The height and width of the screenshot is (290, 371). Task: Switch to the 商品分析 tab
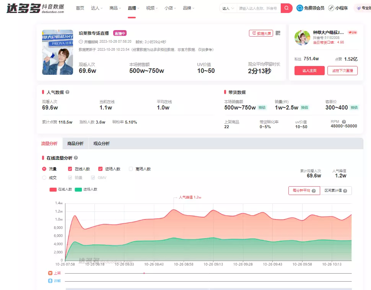[75, 143]
